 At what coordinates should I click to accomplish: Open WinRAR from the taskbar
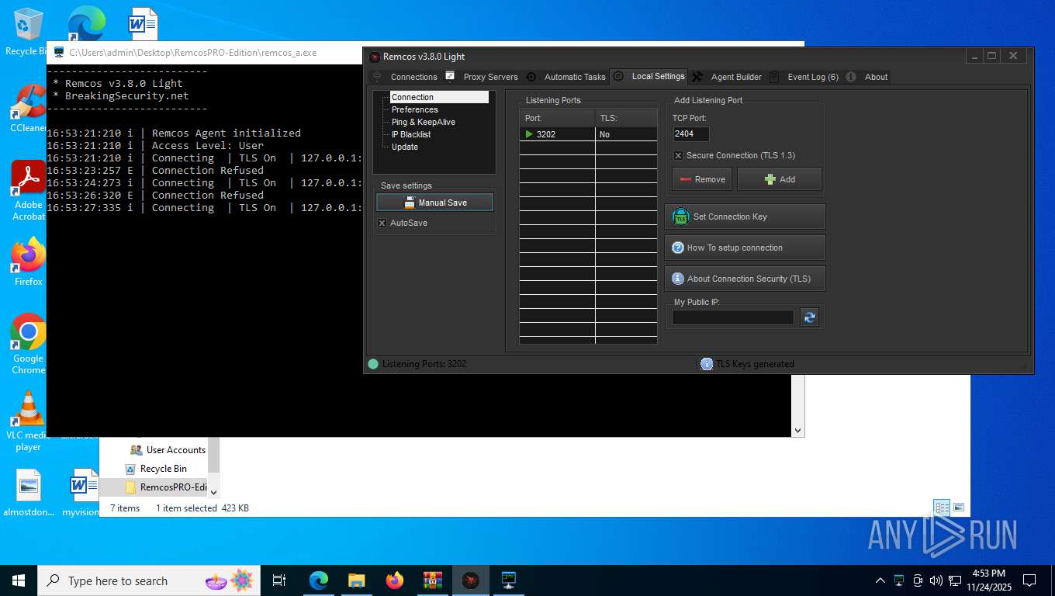(x=432, y=580)
